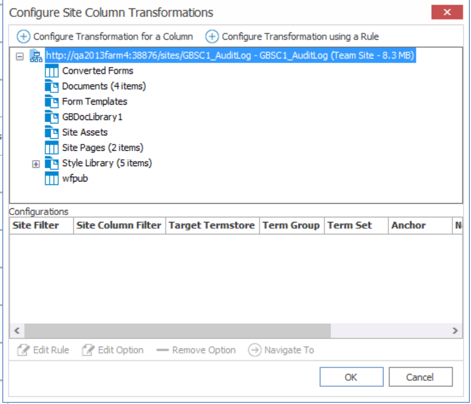Click the Site Column Filter column header
471x404 pixels.
pyautogui.click(x=118, y=225)
